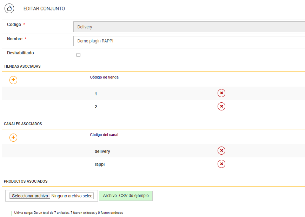This screenshot has height=217, width=305.
Task: Click the Codigo field containing Delivery
Action: 189,27
